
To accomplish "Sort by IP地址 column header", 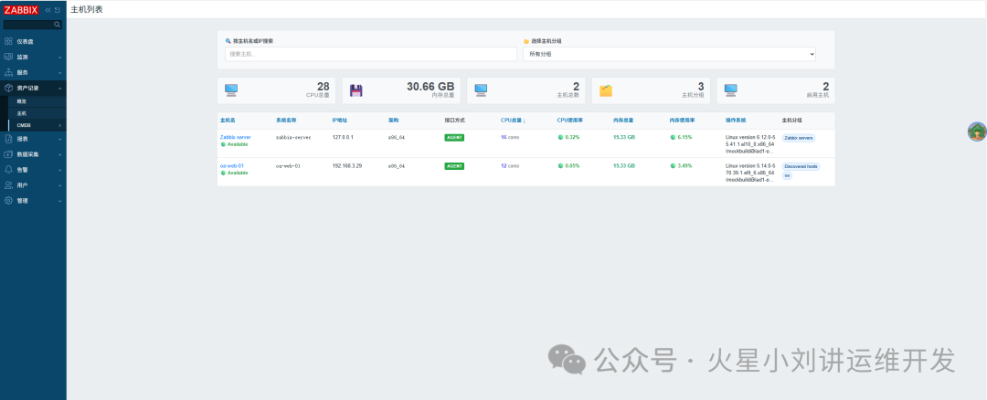I will tap(340, 121).
